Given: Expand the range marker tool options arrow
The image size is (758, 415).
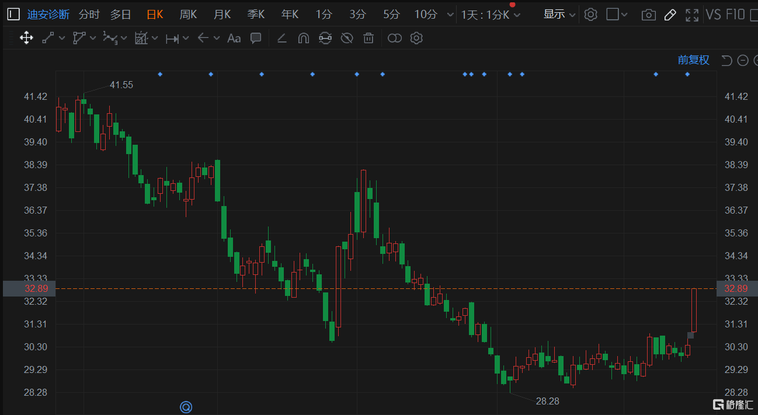Looking at the screenshot, I should [186, 39].
